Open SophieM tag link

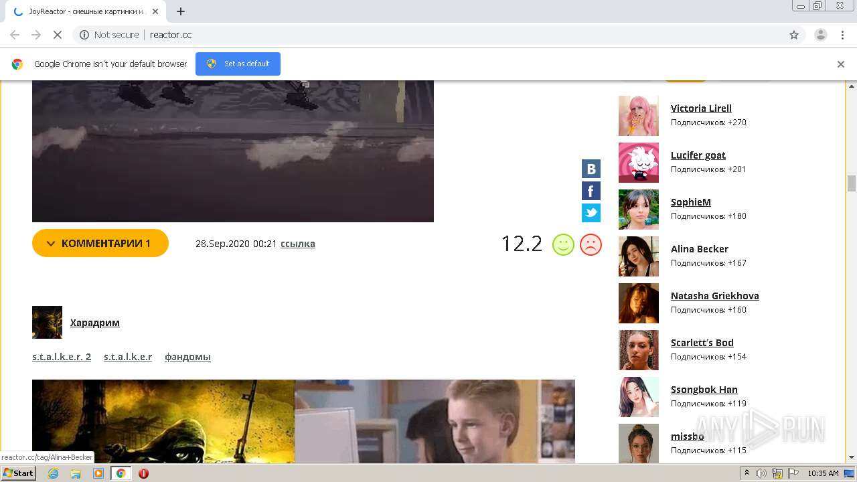[x=691, y=202]
